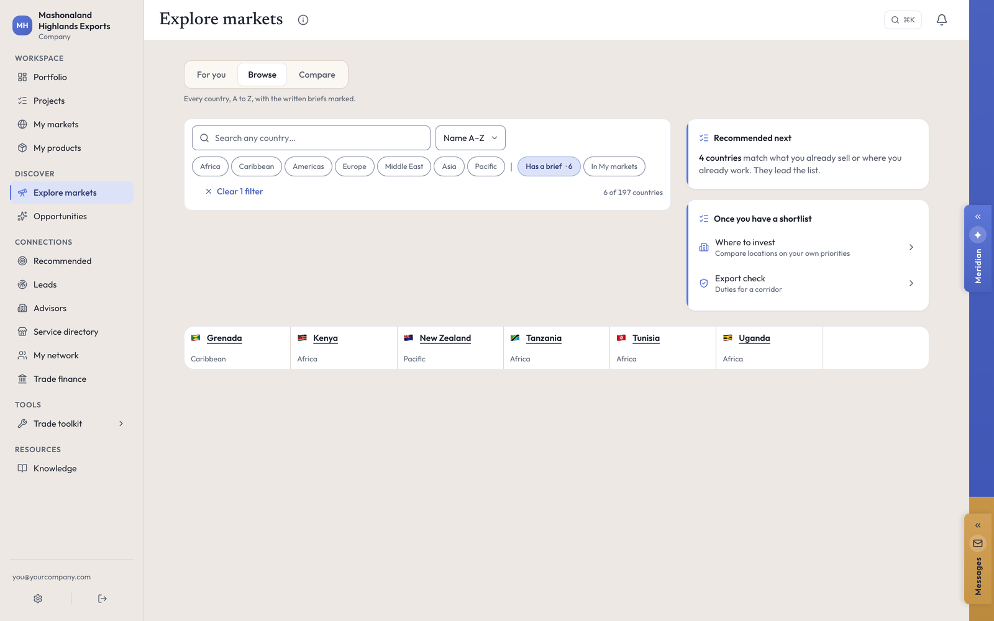Image resolution: width=994 pixels, height=621 pixels.
Task: Open Projects in the sidebar
Action: pyautogui.click(x=71, y=101)
